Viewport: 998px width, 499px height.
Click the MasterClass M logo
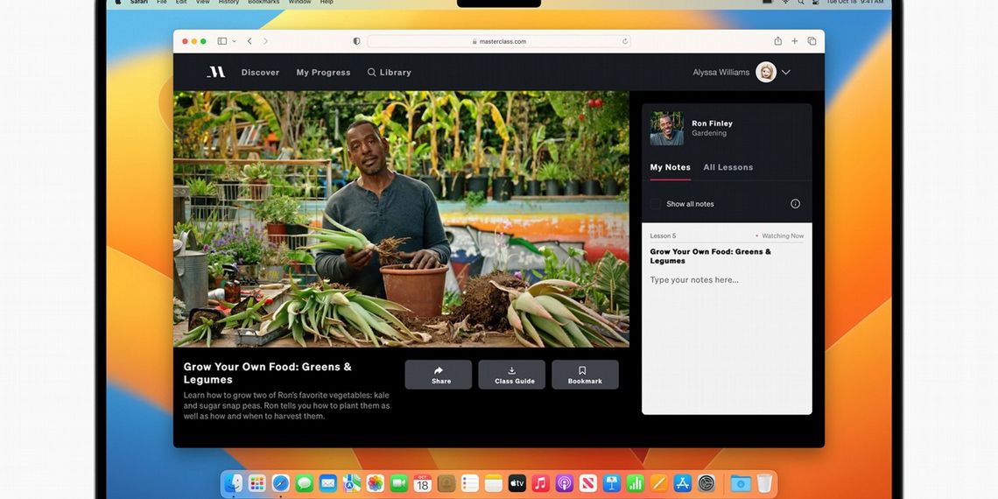click(x=215, y=72)
